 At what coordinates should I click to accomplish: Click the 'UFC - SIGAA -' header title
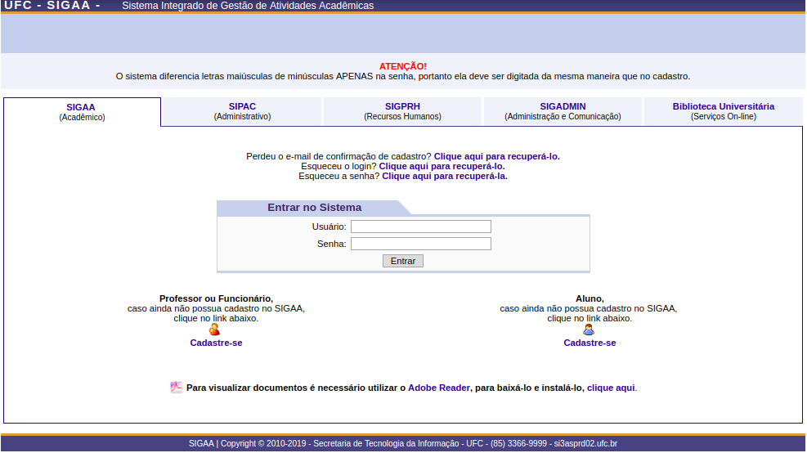pyautogui.click(x=52, y=5)
